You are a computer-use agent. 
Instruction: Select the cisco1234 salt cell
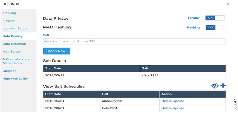183,76
